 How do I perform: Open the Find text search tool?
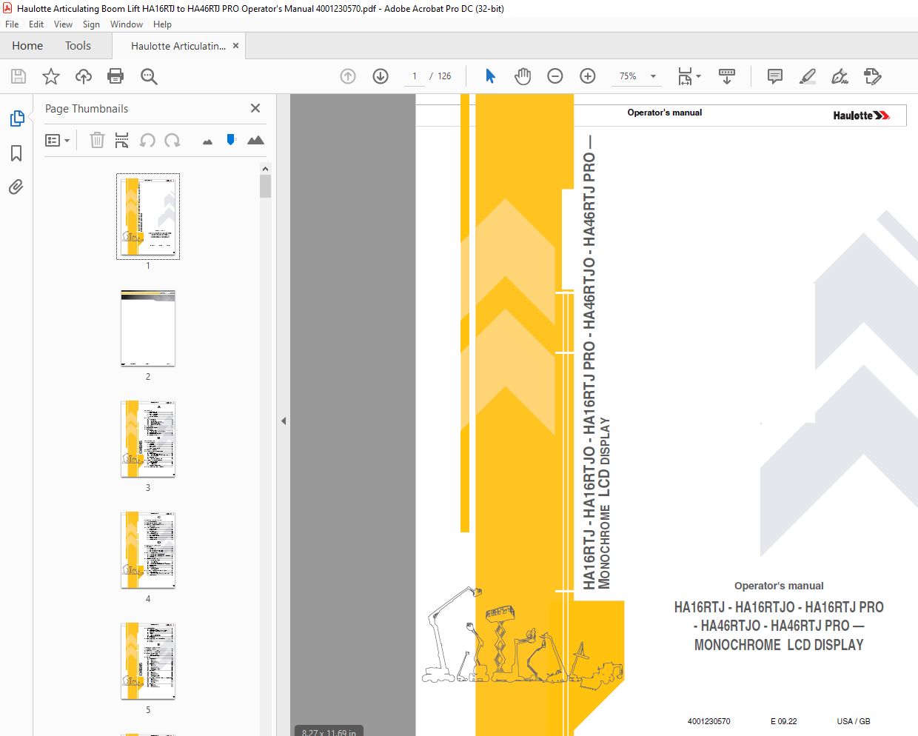tap(149, 76)
